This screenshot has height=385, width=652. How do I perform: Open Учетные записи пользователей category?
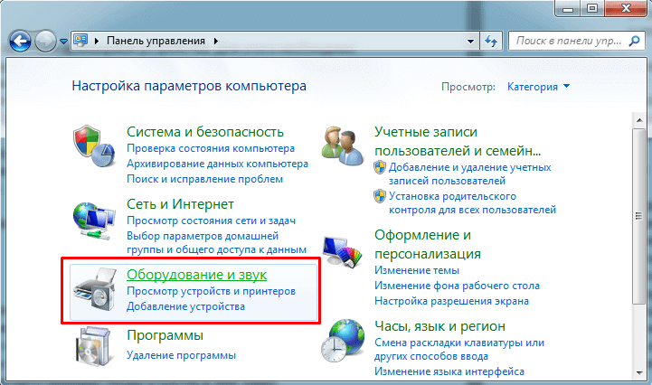[x=458, y=141]
